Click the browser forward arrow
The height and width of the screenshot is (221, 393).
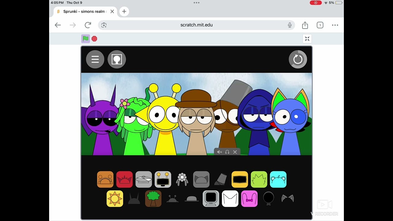(x=73, y=25)
